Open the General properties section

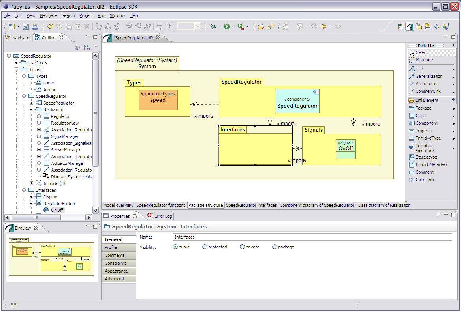click(x=119, y=239)
